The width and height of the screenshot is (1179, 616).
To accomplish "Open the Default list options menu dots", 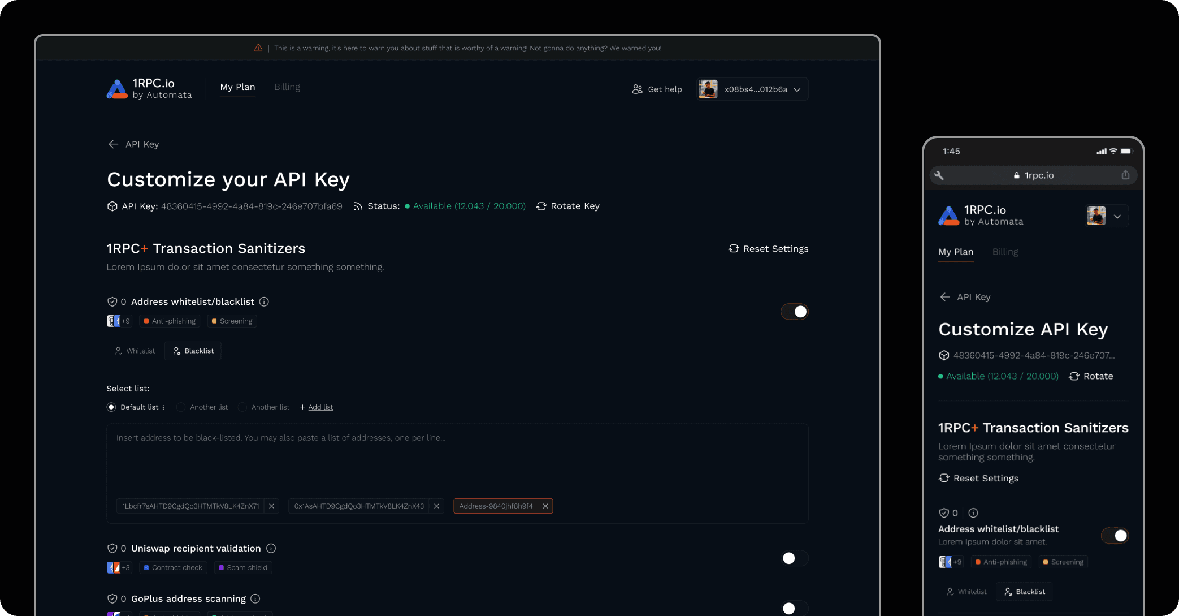I will pos(163,407).
